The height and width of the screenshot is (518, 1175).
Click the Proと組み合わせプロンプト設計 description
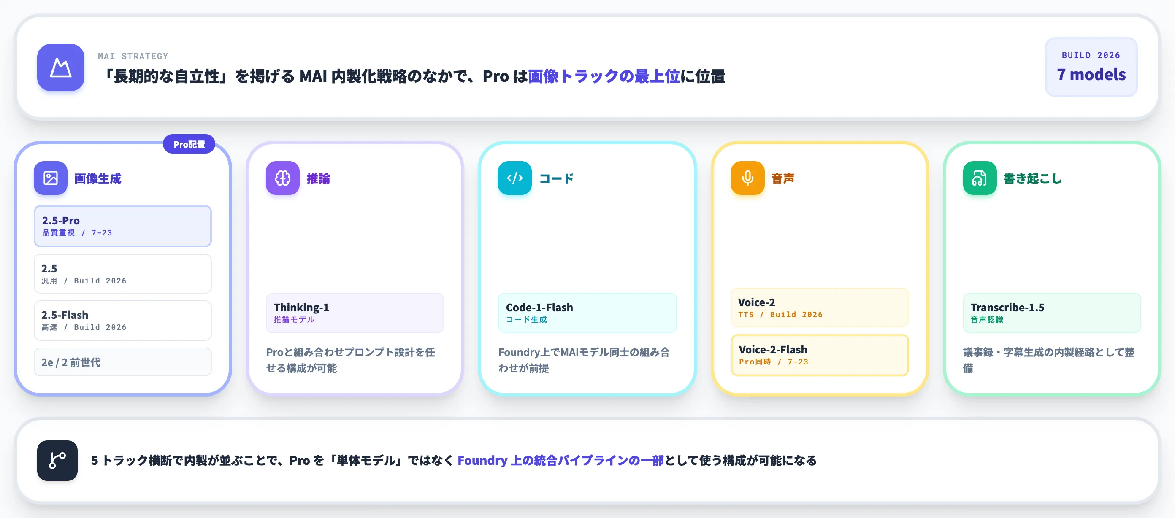pyautogui.click(x=350, y=360)
